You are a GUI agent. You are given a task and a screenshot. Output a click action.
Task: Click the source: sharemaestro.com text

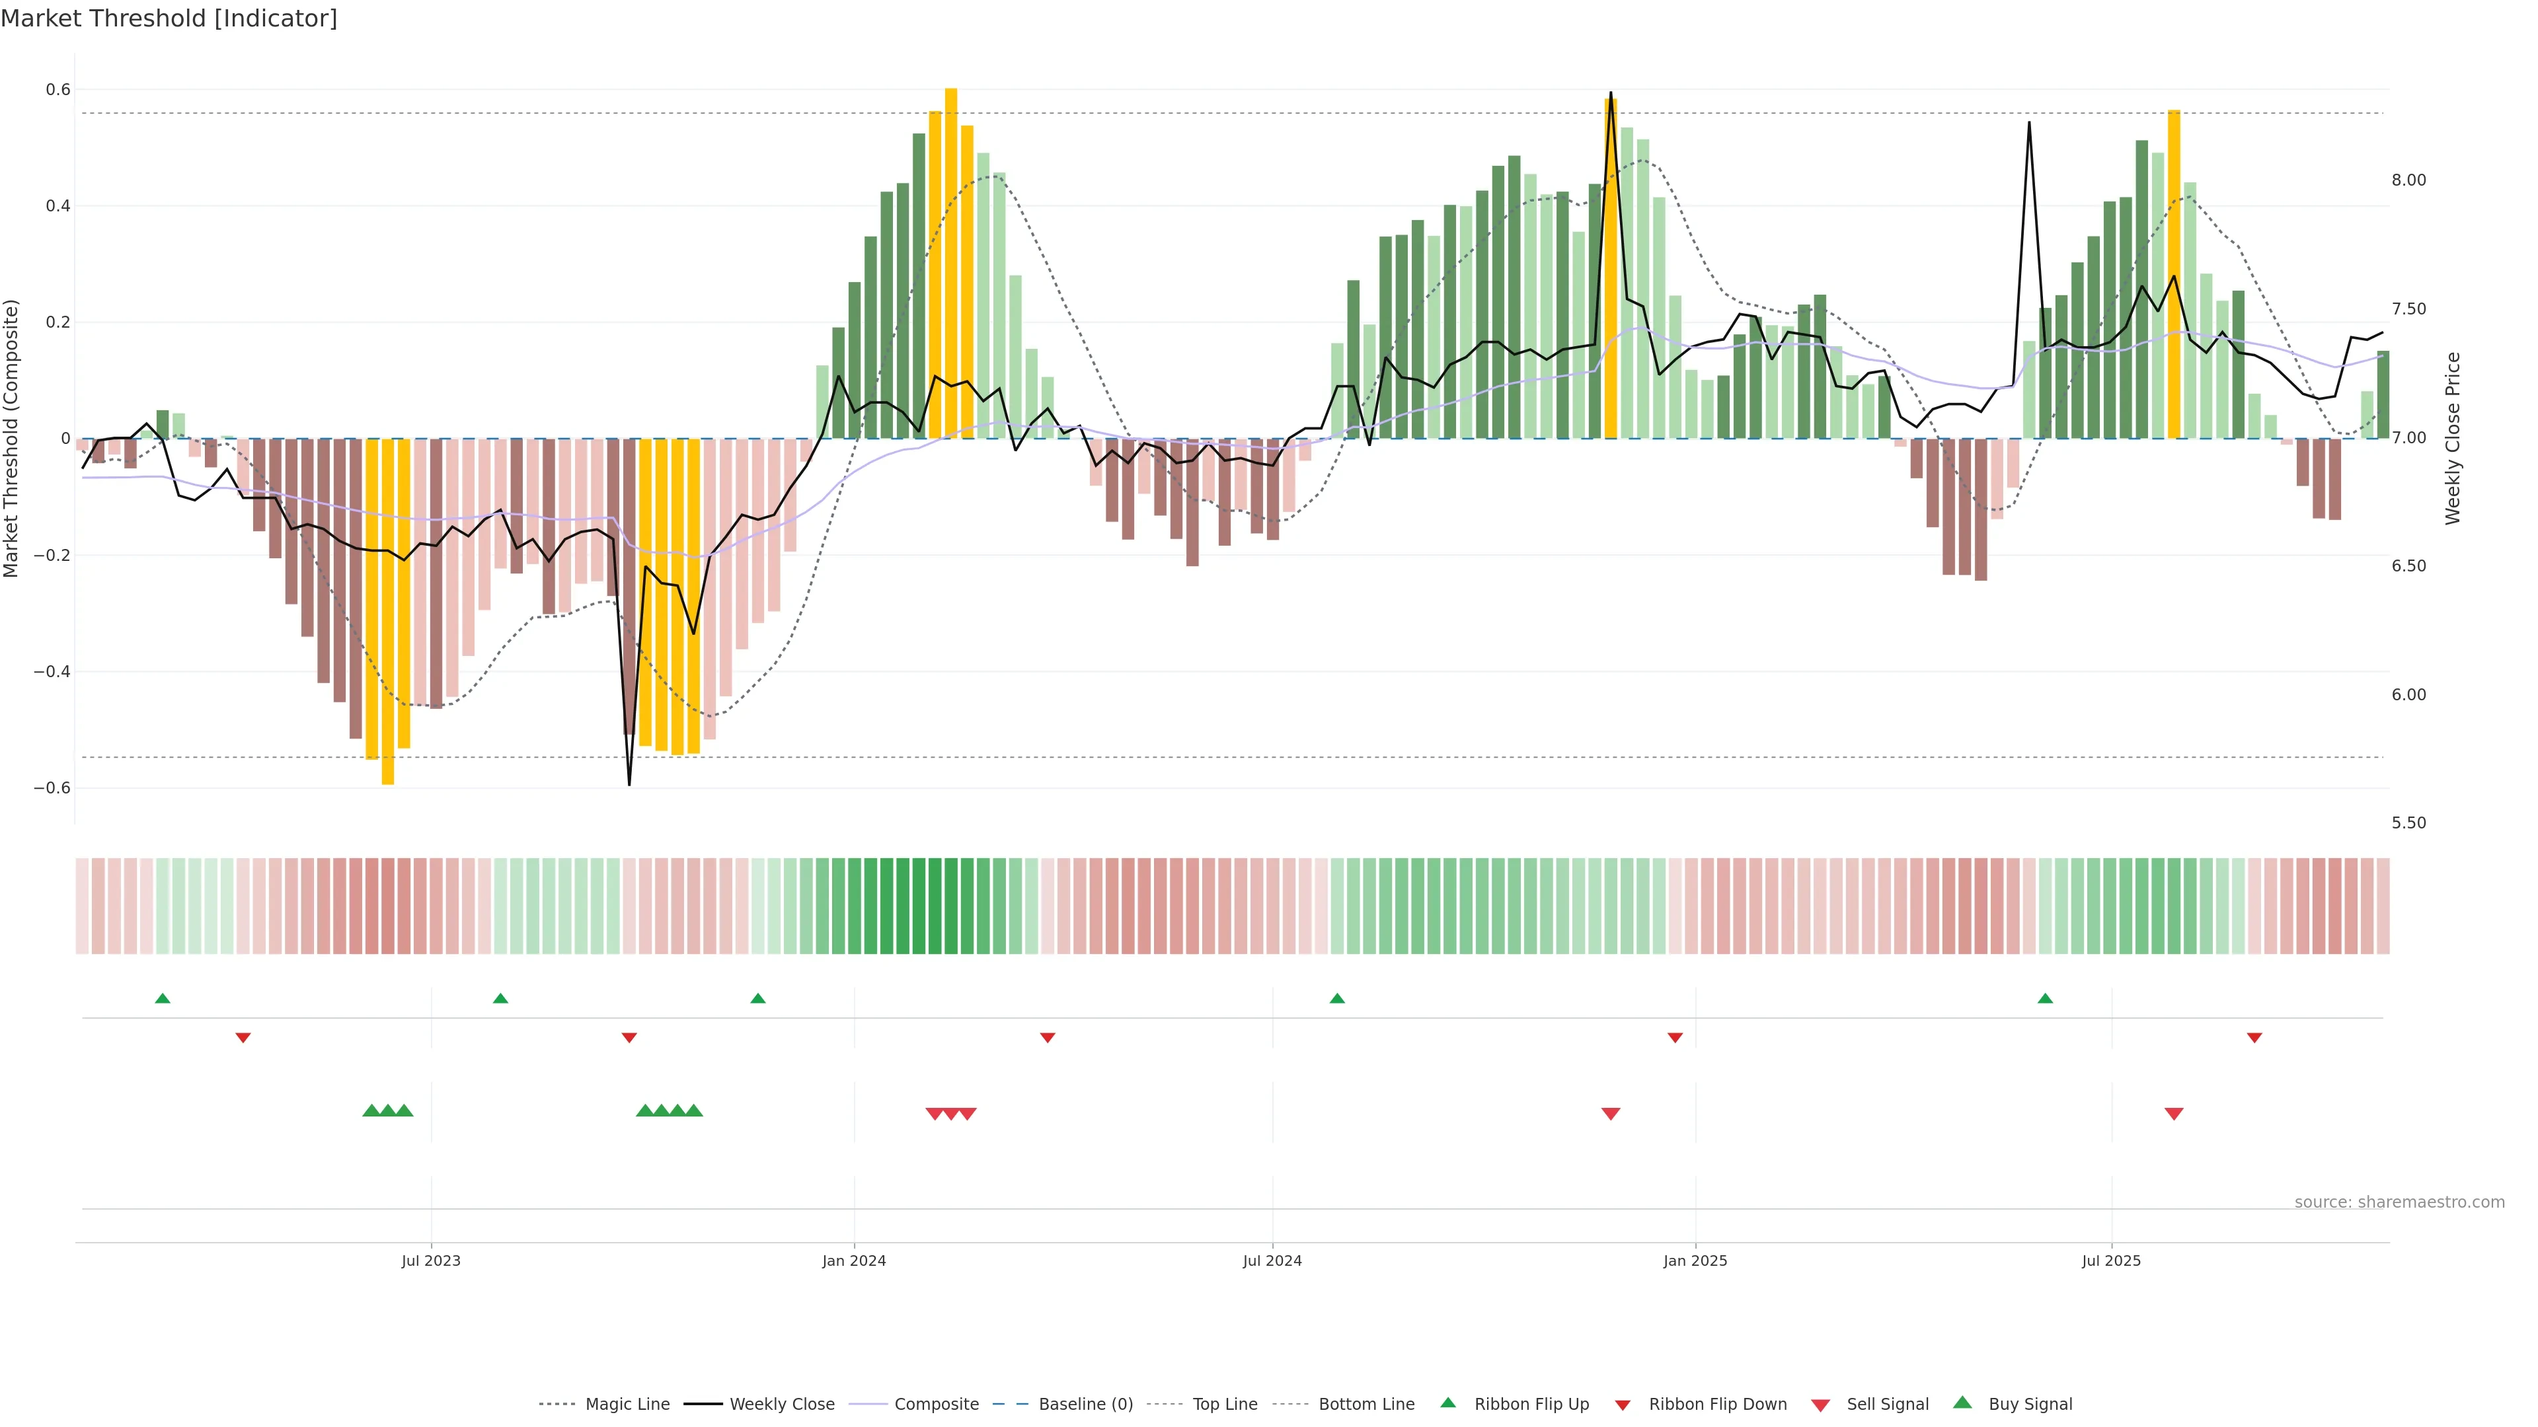[x=2399, y=1202]
